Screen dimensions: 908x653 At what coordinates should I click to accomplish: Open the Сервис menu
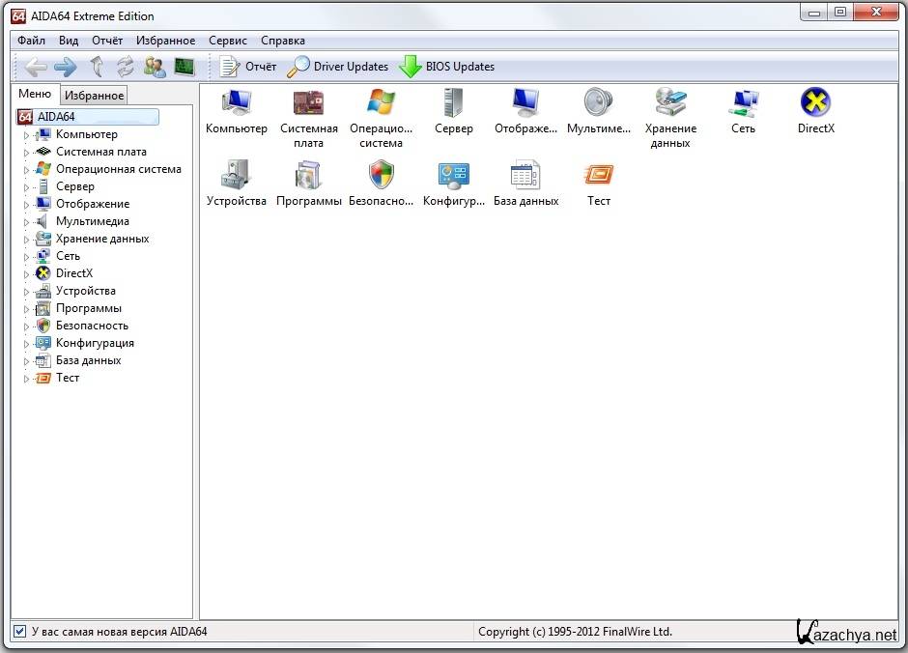(227, 41)
